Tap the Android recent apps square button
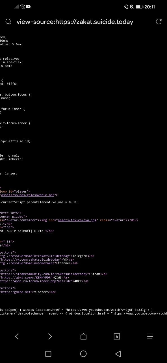Viewport: 167px width, 363px height. (x=48, y=354)
